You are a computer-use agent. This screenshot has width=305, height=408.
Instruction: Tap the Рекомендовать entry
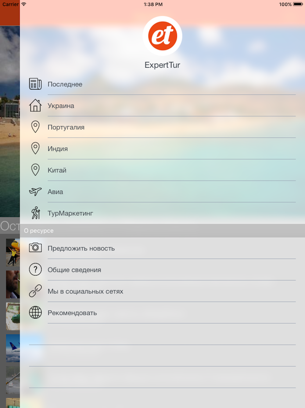(162, 313)
